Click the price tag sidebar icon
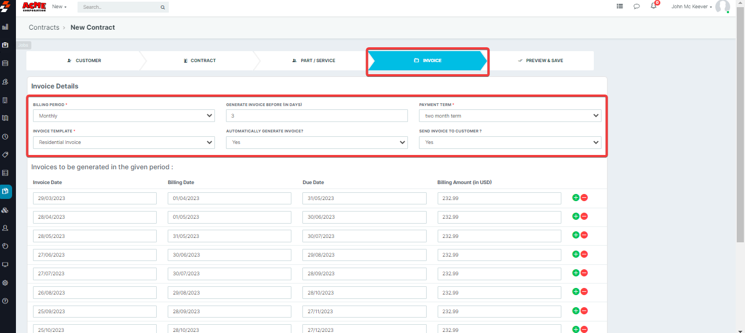This screenshot has width=745, height=333. pyautogui.click(x=5, y=155)
